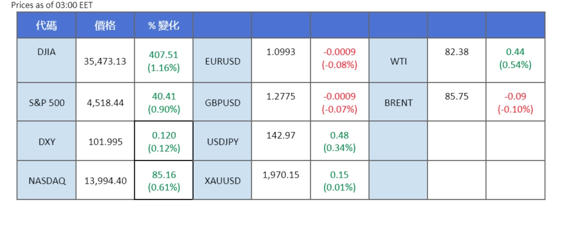Click the XAUUSD price 1,970.15
Viewport: 570px width, 225px height.
click(281, 175)
